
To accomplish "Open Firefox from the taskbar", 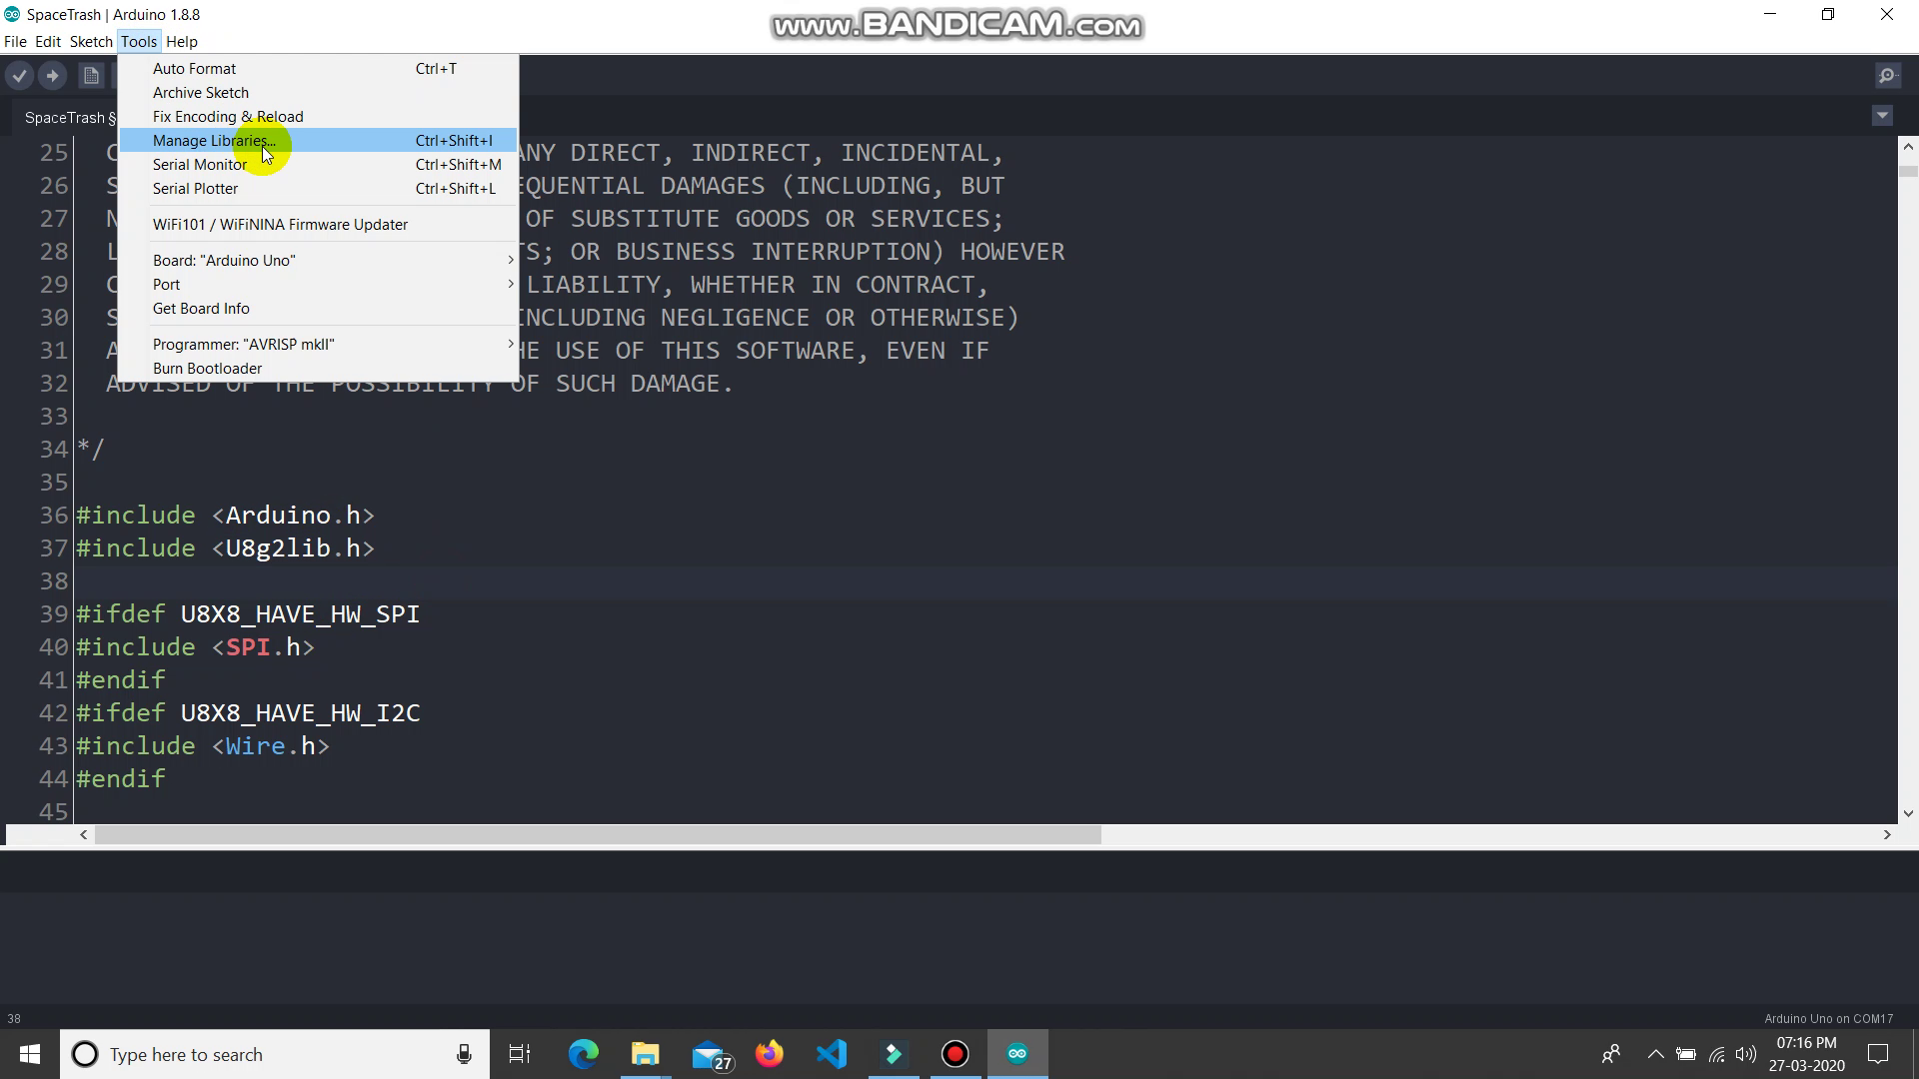I will click(770, 1054).
